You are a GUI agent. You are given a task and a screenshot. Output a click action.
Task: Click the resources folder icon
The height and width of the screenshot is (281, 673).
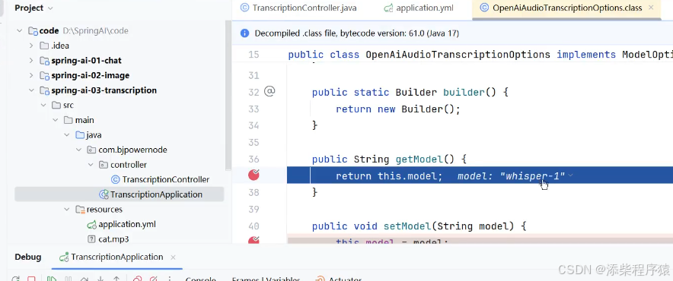(80, 210)
